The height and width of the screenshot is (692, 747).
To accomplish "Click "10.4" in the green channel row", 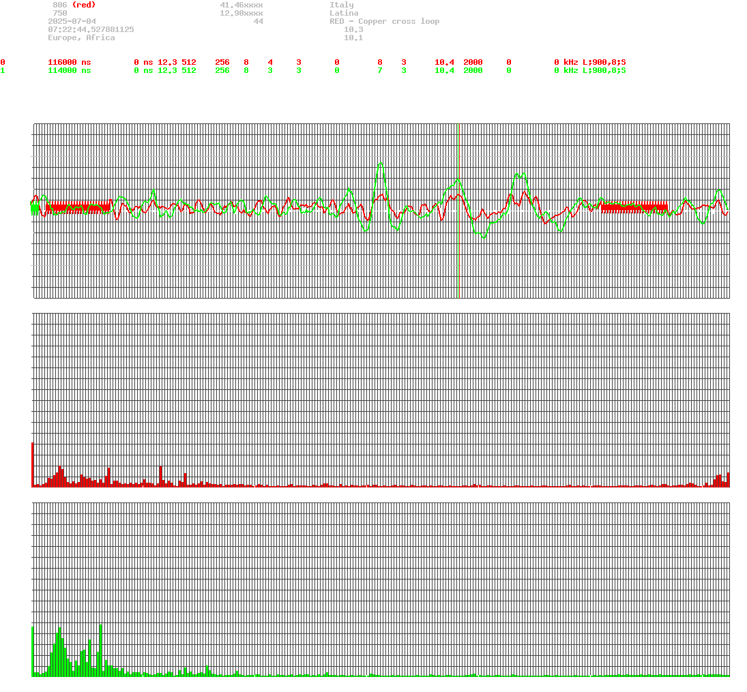I will pyautogui.click(x=445, y=70).
